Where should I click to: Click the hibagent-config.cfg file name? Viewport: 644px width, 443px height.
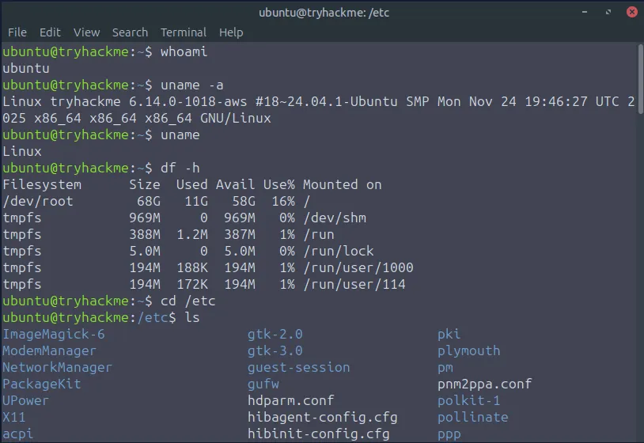322,417
